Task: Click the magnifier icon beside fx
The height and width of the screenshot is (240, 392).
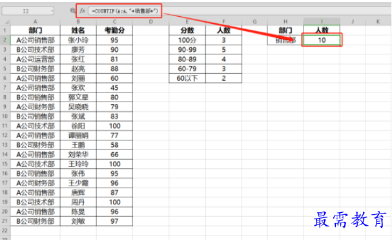Action: [72, 10]
